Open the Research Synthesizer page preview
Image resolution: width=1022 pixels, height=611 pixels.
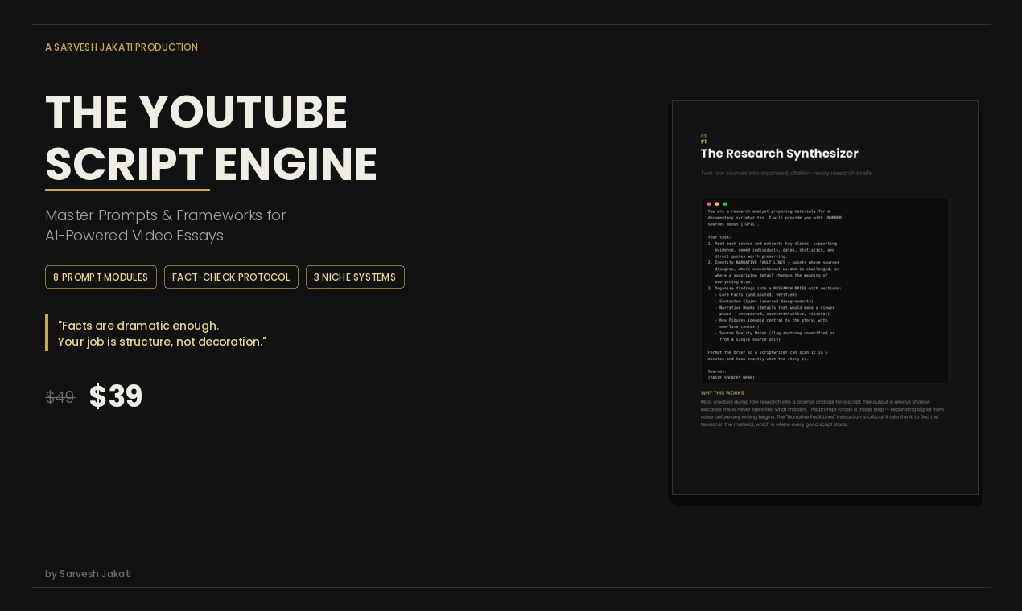[x=825, y=297]
